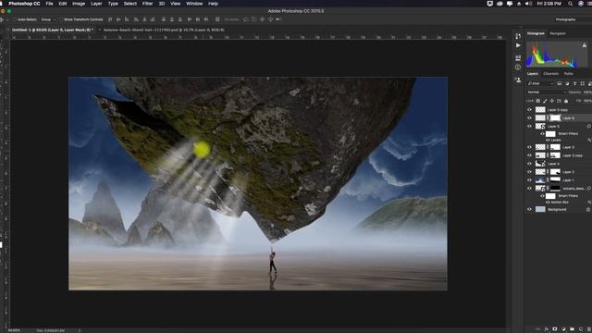This screenshot has width=592, height=333.
Task: Click align bottom edges icon
Action: [127, 19]
